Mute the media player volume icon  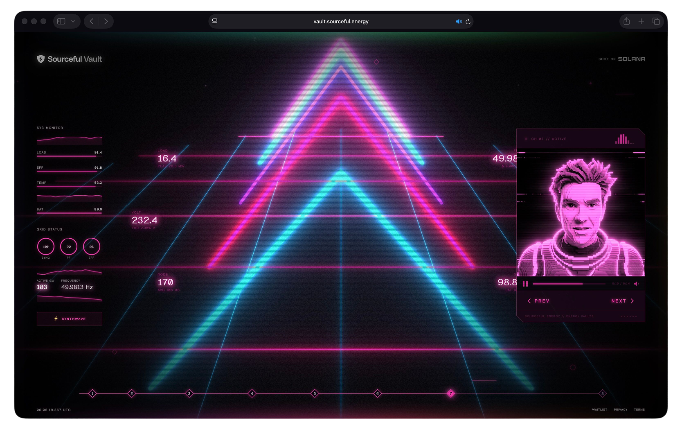coord(636,284)
